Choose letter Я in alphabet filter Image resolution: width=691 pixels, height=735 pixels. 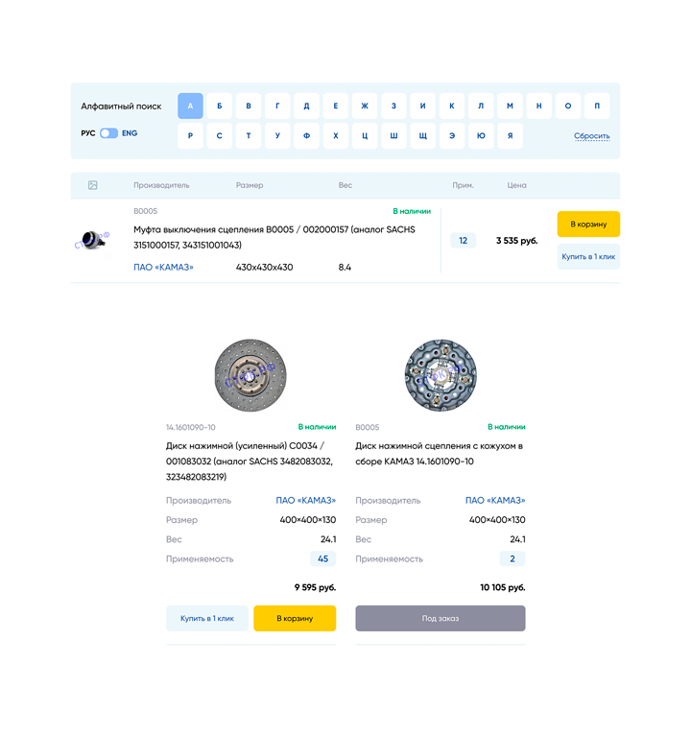point(510,136)
